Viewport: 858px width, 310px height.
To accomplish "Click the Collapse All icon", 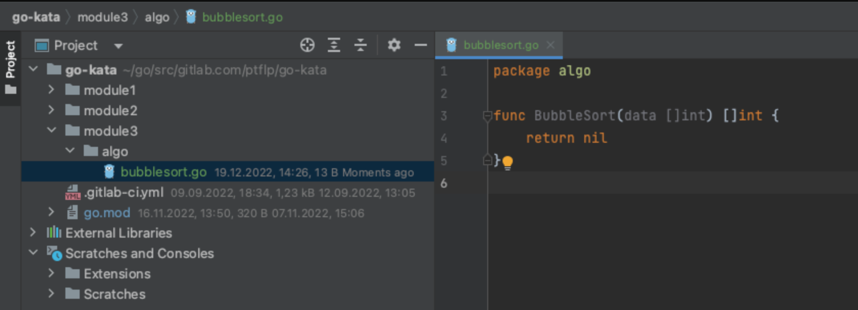I will [x=361, y=45].
